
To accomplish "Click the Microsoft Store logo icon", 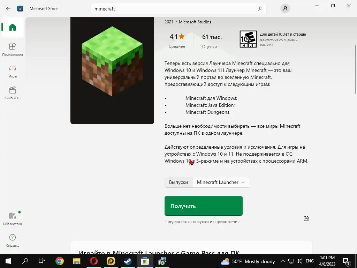I will 20,9.
